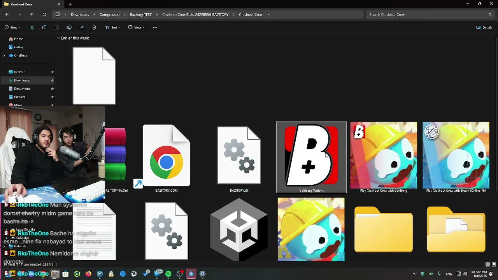The height and width of the screenshot is (280, 498).
Task: Show hidden system tray icons chevron
Action: [x=414, y=274]
